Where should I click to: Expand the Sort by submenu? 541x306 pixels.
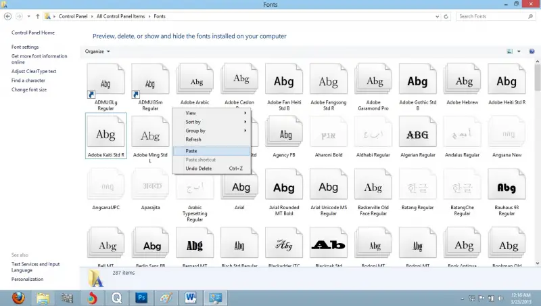pos(212,122)
